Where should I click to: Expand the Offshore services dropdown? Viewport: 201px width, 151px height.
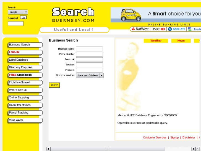tap(90, 75)
